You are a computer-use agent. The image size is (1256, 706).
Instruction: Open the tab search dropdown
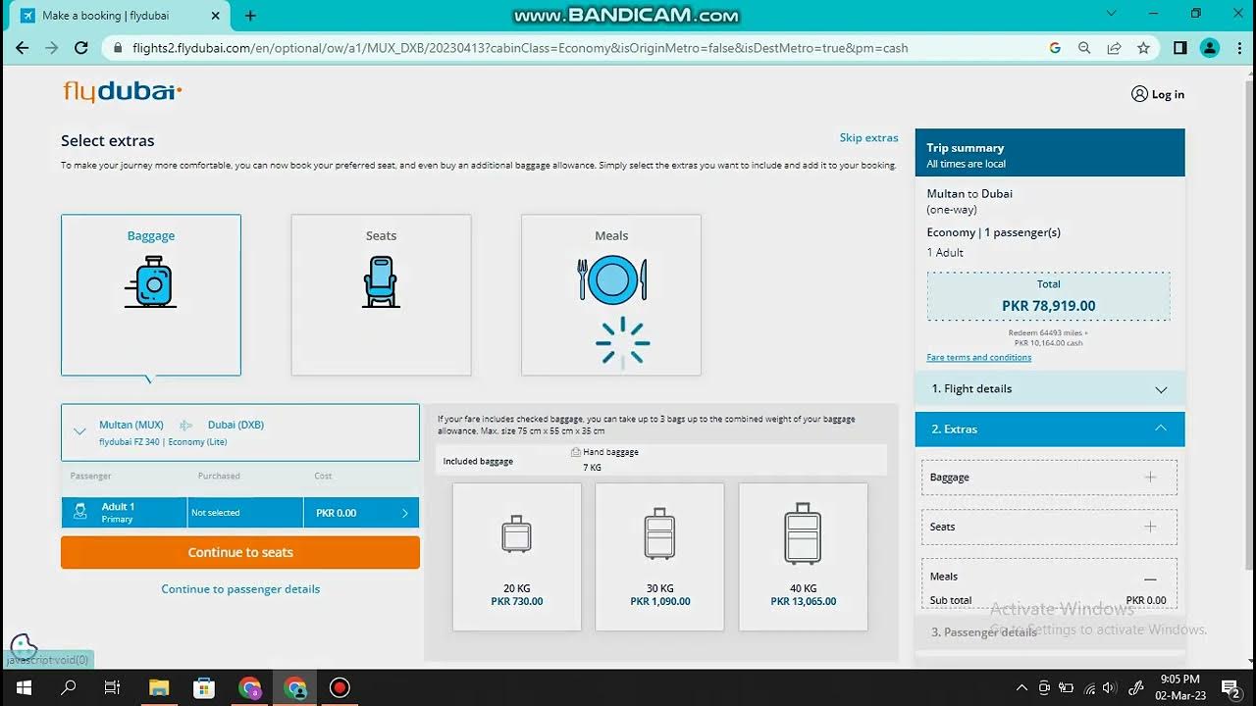coord(1111,15)
